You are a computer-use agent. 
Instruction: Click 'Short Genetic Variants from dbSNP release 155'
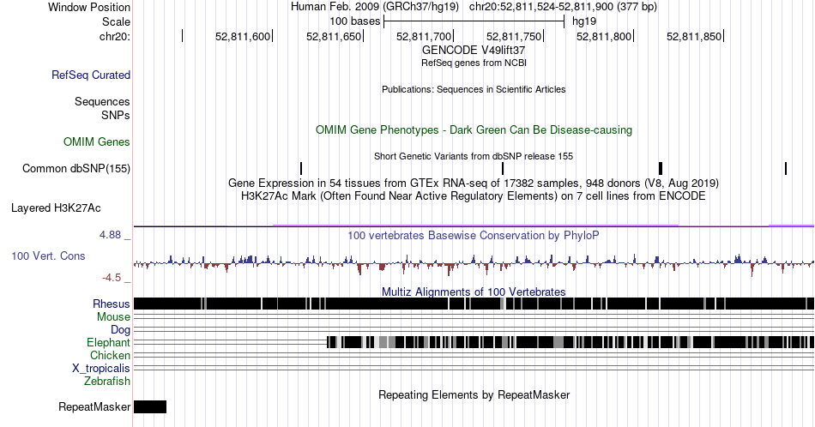coord(474,156)
